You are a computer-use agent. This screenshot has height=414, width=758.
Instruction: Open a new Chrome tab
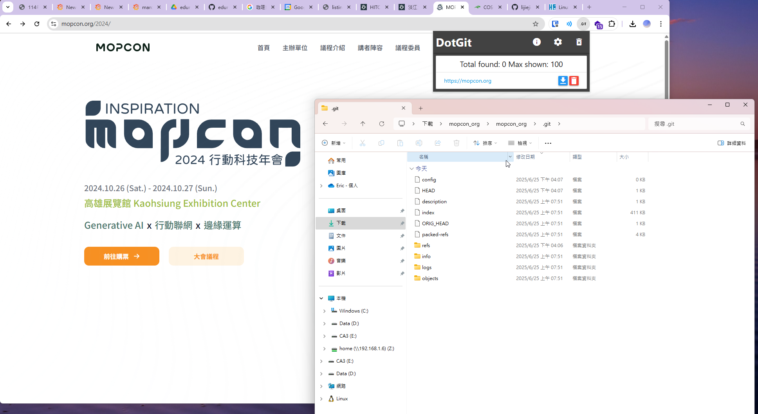589,7
